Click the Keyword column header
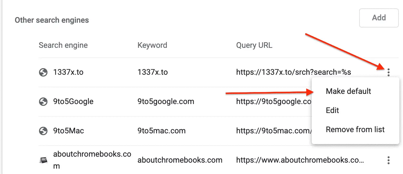 click(152, 45)
